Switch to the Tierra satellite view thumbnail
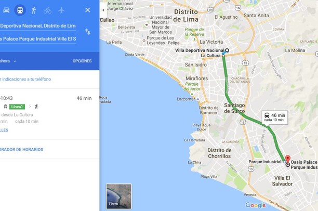The image size is (318, 211). point(119,196)
